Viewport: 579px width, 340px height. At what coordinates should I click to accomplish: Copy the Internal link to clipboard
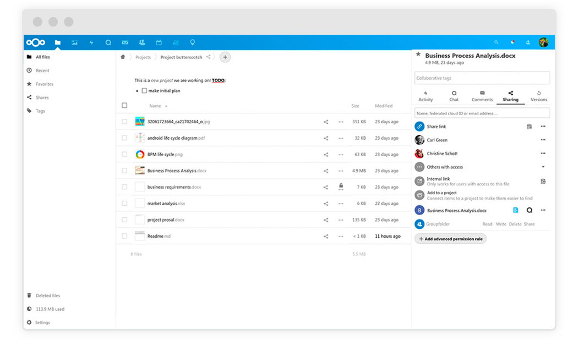point(543,181)
